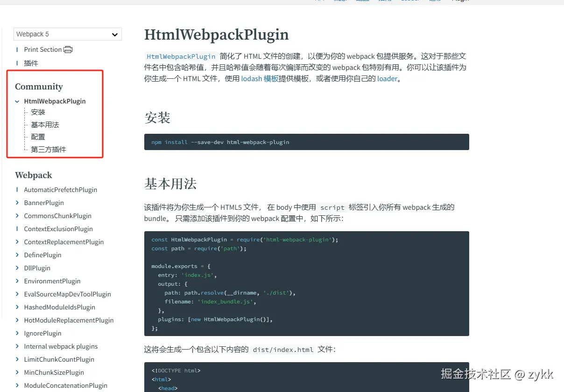Open Internal webpack plugins page

[61, 346]
